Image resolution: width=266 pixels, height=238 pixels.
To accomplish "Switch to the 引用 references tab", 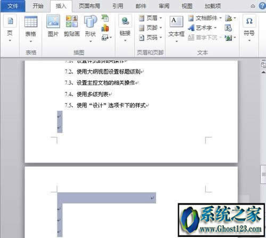I will pyautogui.click(x=118, y=6).
